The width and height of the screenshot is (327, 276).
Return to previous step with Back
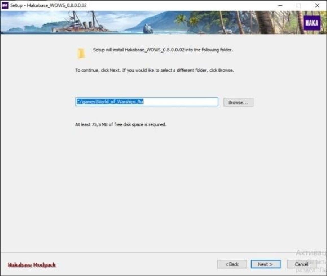point(232,264)
